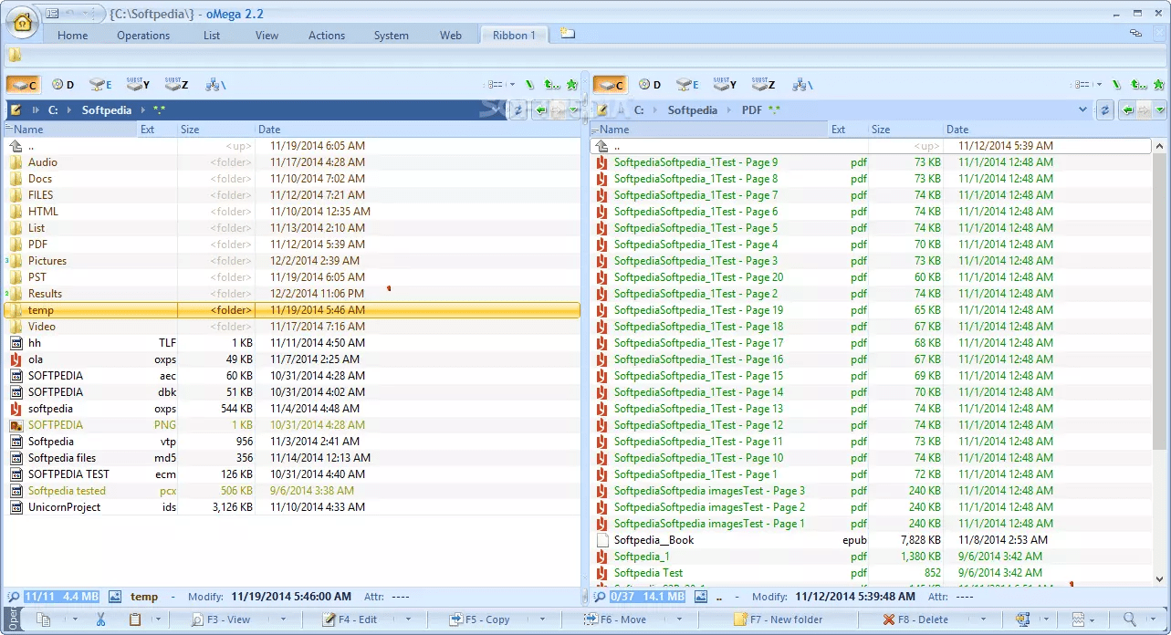The image size is (1171, 635).
Task: Open network drive icon in right panel
Action: 802,85
